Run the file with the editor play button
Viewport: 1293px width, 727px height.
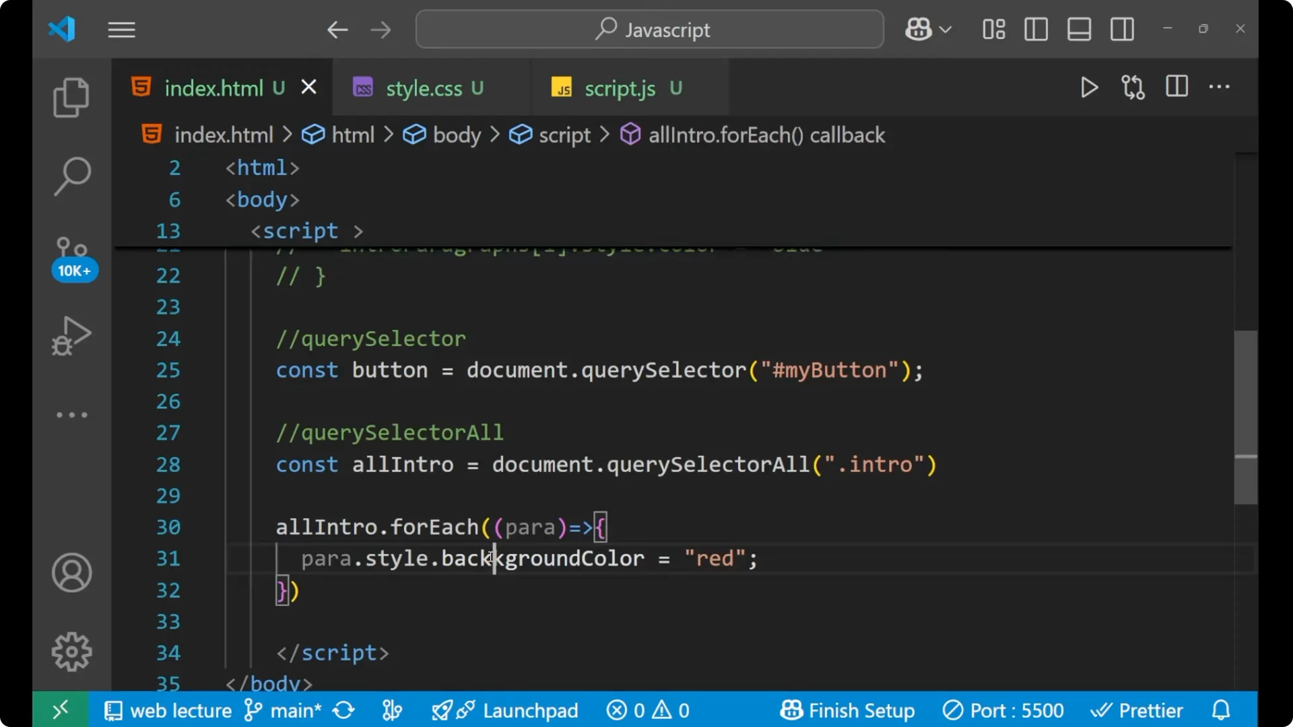click(x=1089, y=87)
